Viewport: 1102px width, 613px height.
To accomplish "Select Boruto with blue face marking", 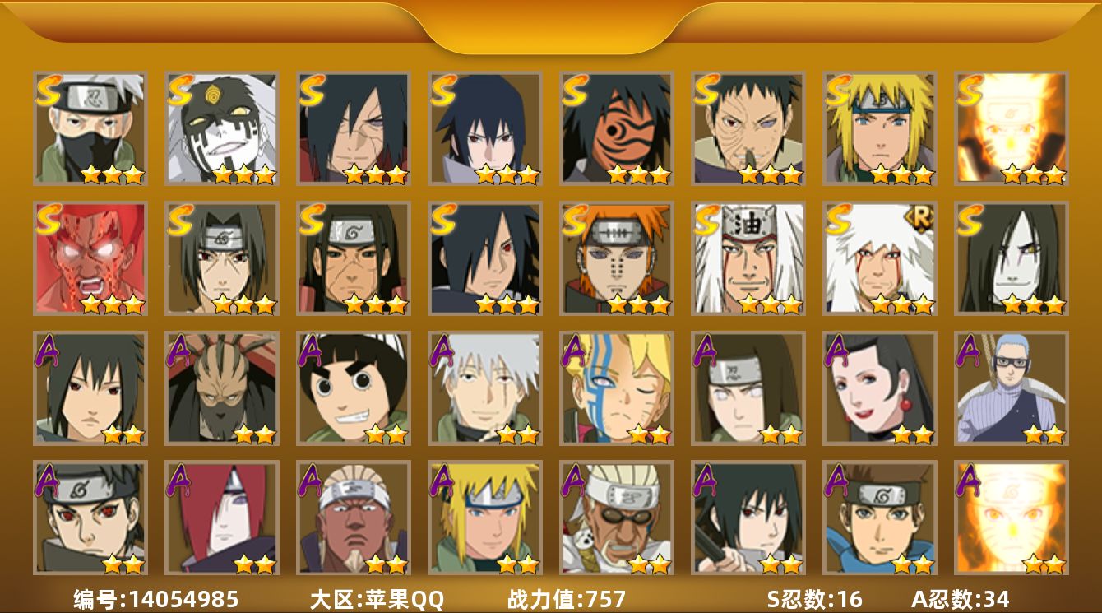I will [x=617, y=388].
